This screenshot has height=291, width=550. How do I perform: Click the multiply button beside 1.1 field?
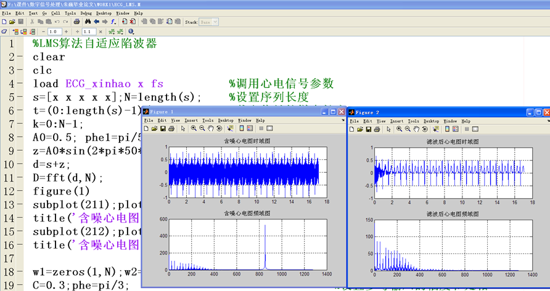click(101, 31)
